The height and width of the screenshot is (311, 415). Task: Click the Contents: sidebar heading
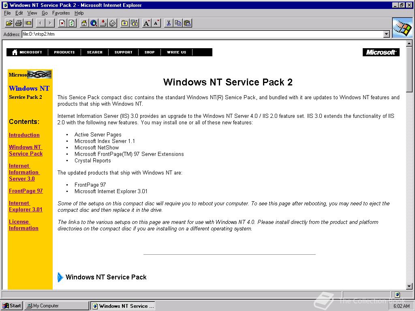point(24,121)
